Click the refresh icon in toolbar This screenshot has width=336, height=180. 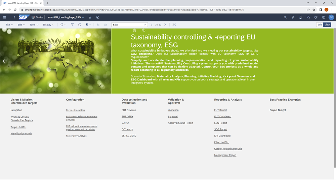click(x=80, y=25)
